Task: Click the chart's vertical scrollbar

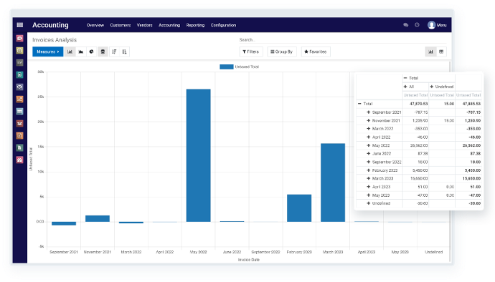Action: pos(450,161)
